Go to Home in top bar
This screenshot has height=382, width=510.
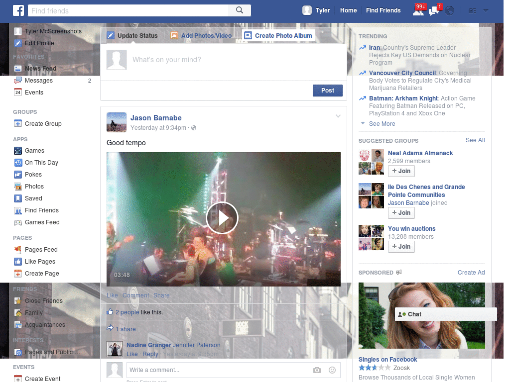[348, 10]
